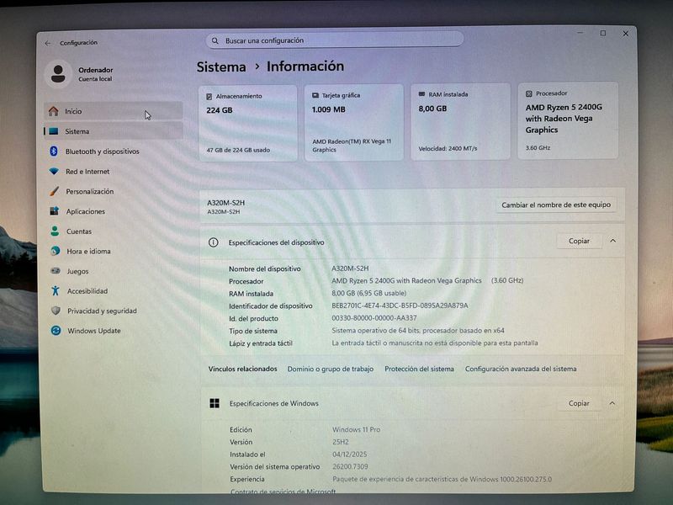Click the Red e Internet wifi icon

coord(54,172)
